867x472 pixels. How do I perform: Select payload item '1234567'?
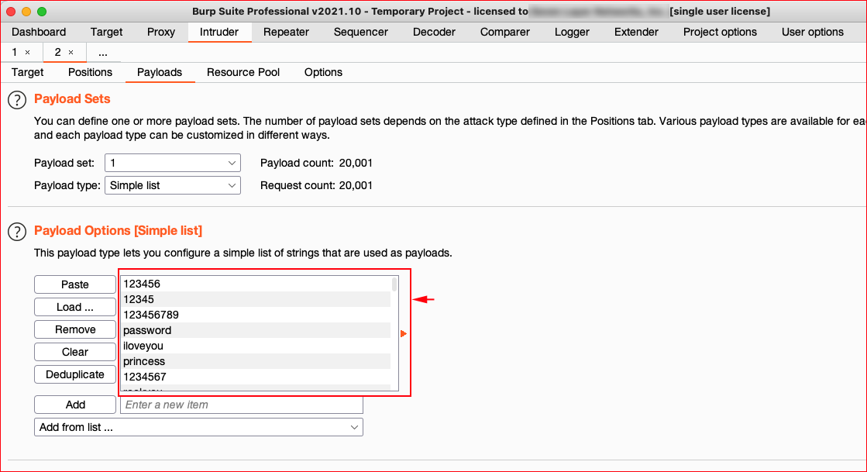click(x=256, y=377)
